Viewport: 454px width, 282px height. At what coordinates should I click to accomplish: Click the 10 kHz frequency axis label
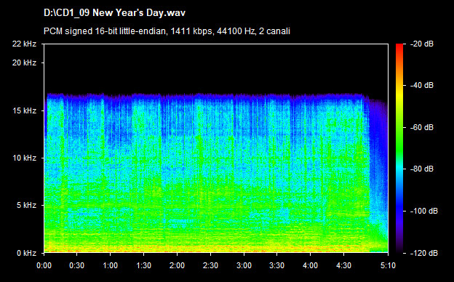[24, 158]
